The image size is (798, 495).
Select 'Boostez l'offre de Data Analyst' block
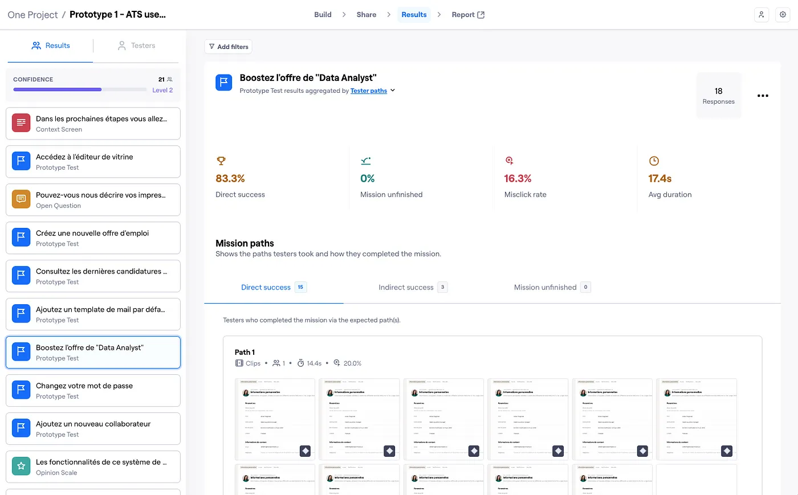93,352
